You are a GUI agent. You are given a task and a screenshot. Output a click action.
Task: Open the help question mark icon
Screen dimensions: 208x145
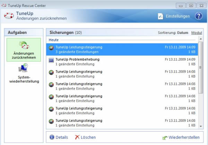point(199,16)
